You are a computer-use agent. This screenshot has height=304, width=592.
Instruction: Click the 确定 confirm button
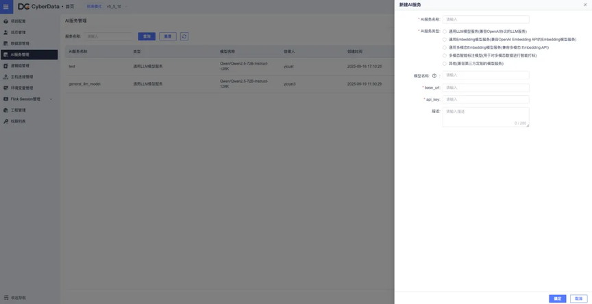pyautogui.click(x=558, y=299)
